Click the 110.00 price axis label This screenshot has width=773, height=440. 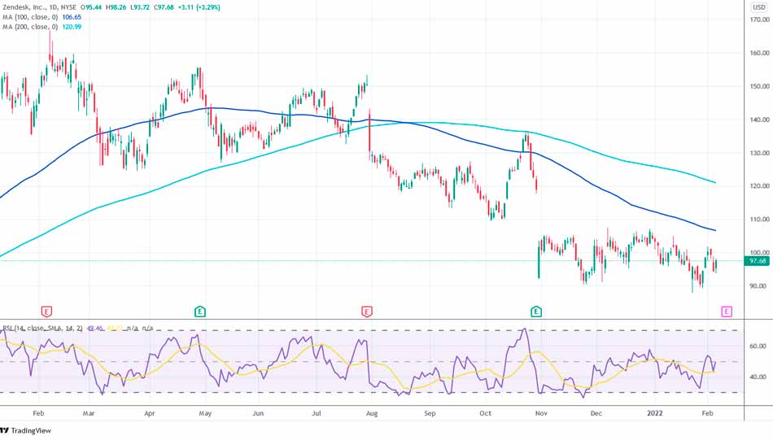click(x=759, y=220)
